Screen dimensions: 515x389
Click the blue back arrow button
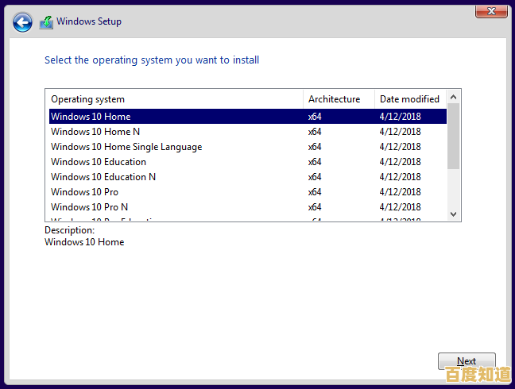point(23,22)
